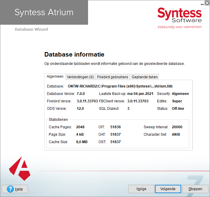210x197 pixels.
Task: Click the Syntess Atrium title banner
Action: pyautogui.click(x=44, y=12)
